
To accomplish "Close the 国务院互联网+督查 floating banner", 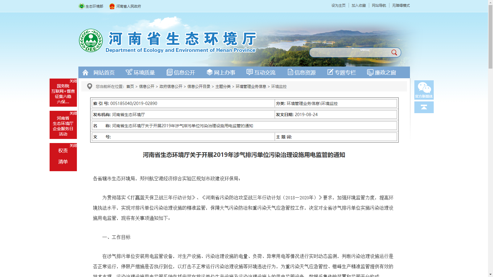I will pyautogui.click(x=73, y=81).
